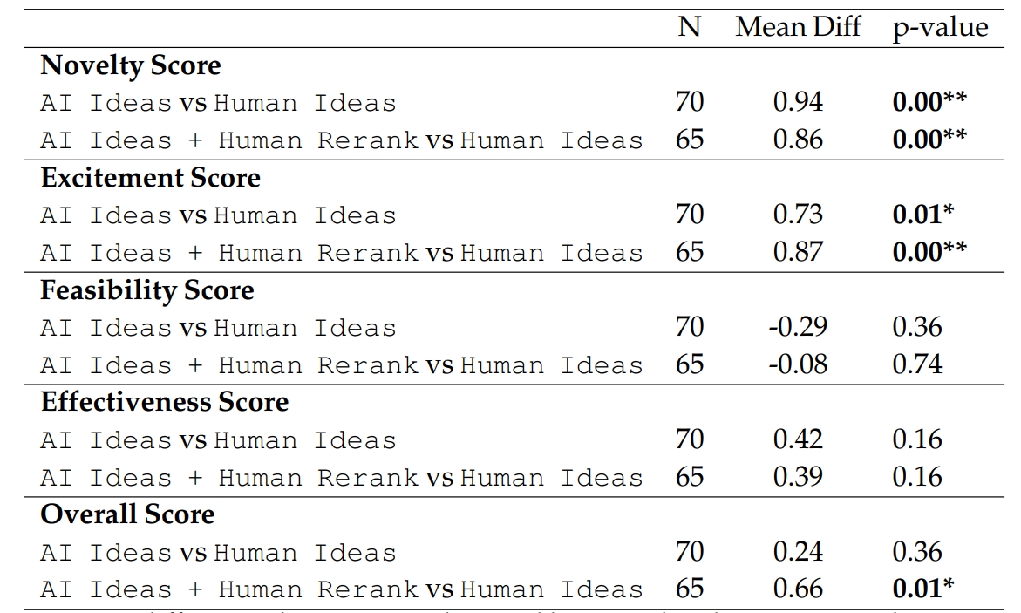Select the 0.39 mean diff value
Screen dimensions: 1021x613
(x=797, y=477)
